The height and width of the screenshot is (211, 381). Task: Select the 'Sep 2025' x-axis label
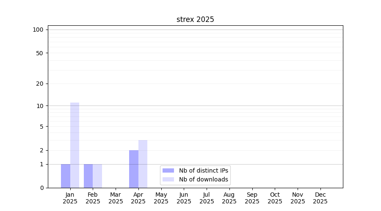pos(252,198)
